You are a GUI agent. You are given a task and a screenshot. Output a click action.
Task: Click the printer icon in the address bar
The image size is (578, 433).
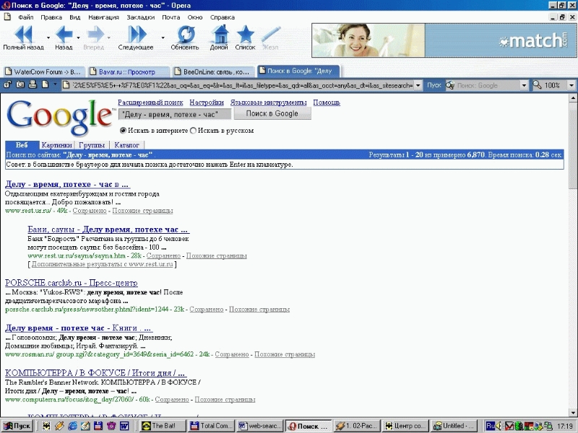(x=33, y=85)
